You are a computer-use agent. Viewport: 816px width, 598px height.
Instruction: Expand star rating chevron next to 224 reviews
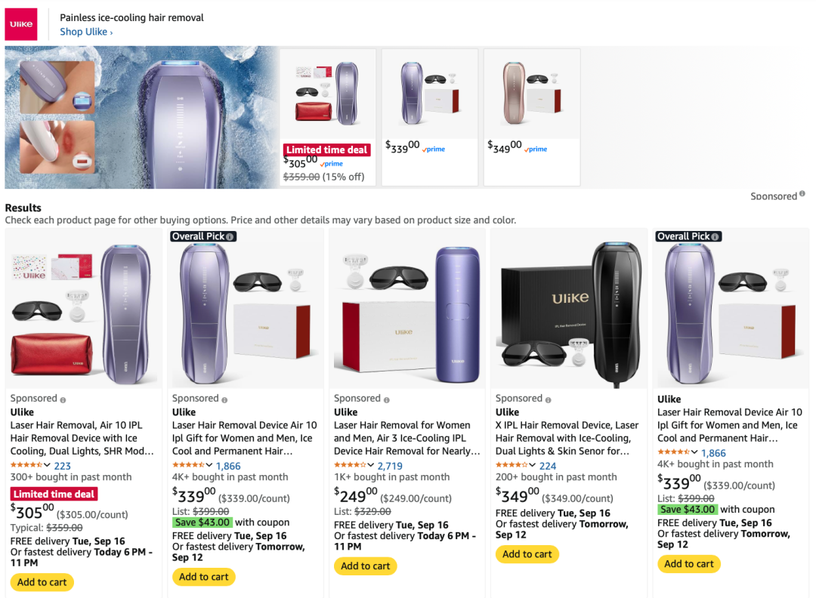pyautogui.click(x=533, y=465)
